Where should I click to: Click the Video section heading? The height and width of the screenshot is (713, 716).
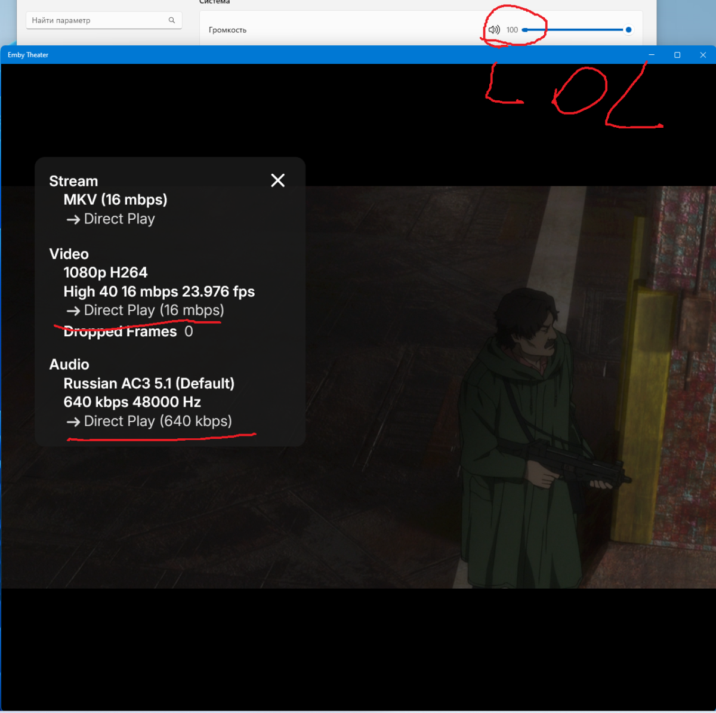coord(69,254)
